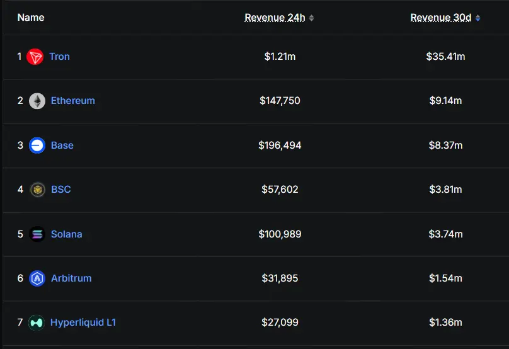The width and height of the screenshot is (509, 349).
Task: Sort by Revenue 30d arrows
Action: pyautogui.click(x=478, y=18)
